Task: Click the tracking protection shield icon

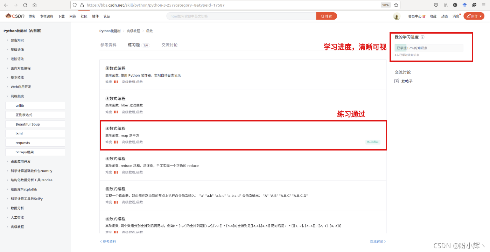Action: pyautogui.click(x=75, y=5)
